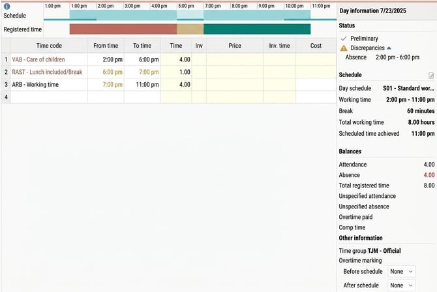The width and height of the screenshot is (437, 292).
Task: Select row number 2 header
Action: [6, 72]
